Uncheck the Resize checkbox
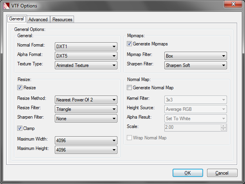The width and height of the screenshot is (245, 184). 20,88
